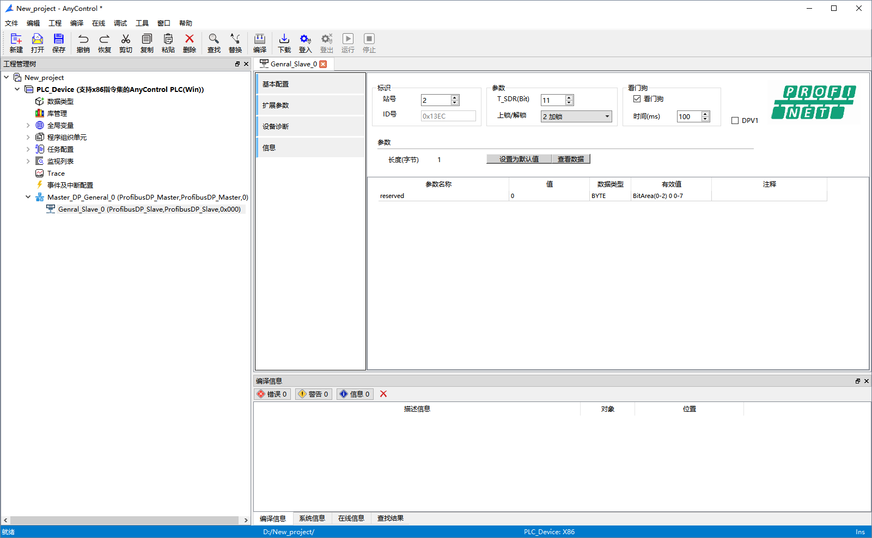The height and width of the screenshot is (538, 872).
Task: Open the 上锁/解锁 dropdown
Action: [576, 116]
